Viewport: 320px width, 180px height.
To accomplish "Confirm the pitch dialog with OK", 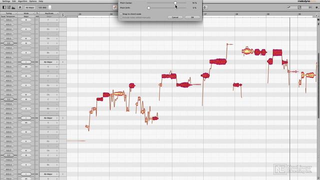I will pos(192,17).
